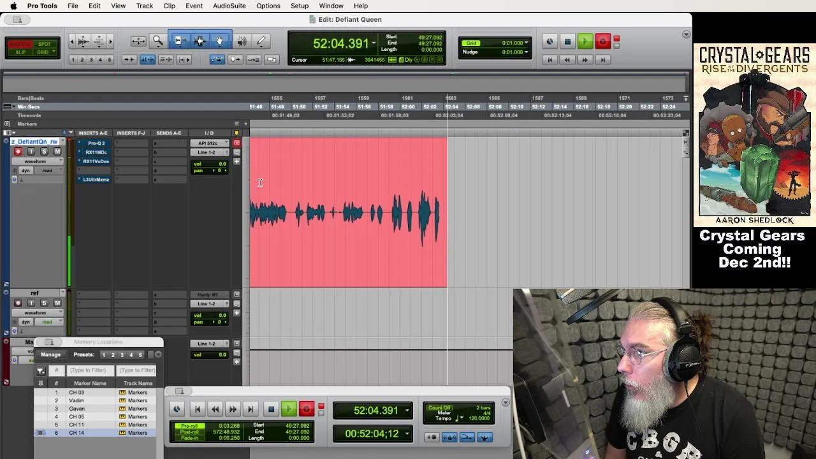Viewport: 816px width, 459px height.
Task: Open the Track menu
Action: 145,6
